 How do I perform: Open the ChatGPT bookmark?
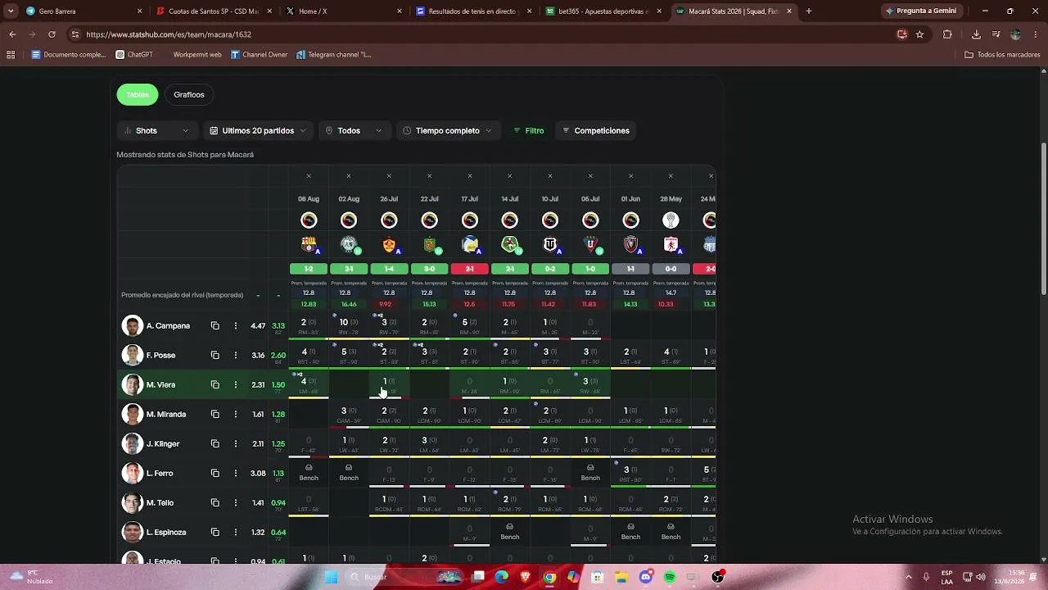point(134,55)
